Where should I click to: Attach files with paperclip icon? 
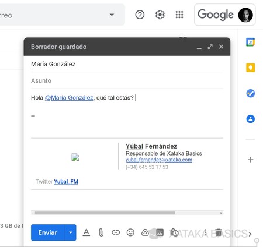tap(101, 232)
